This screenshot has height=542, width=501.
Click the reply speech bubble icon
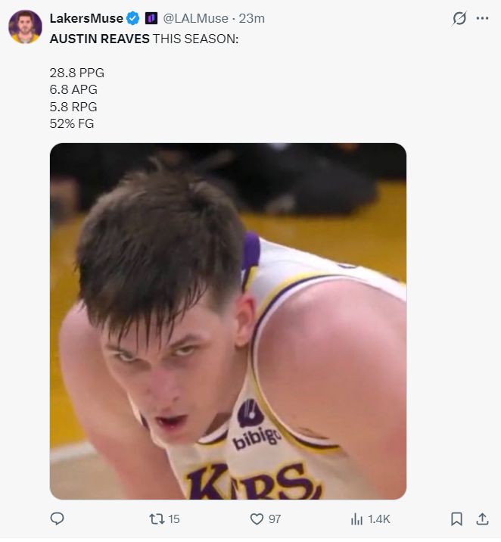(57, 519)
